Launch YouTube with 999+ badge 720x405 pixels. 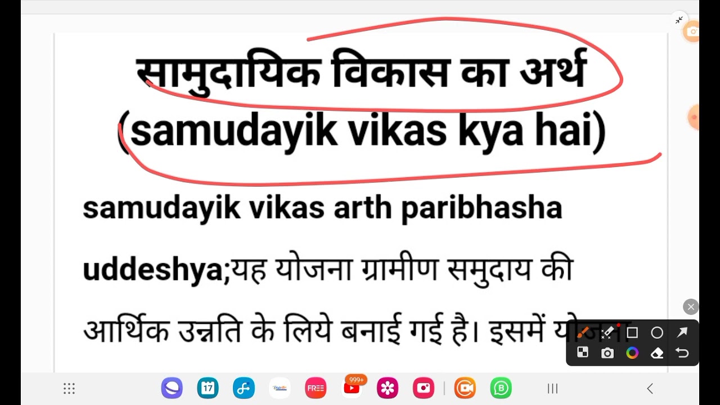[x=352, y=388]
